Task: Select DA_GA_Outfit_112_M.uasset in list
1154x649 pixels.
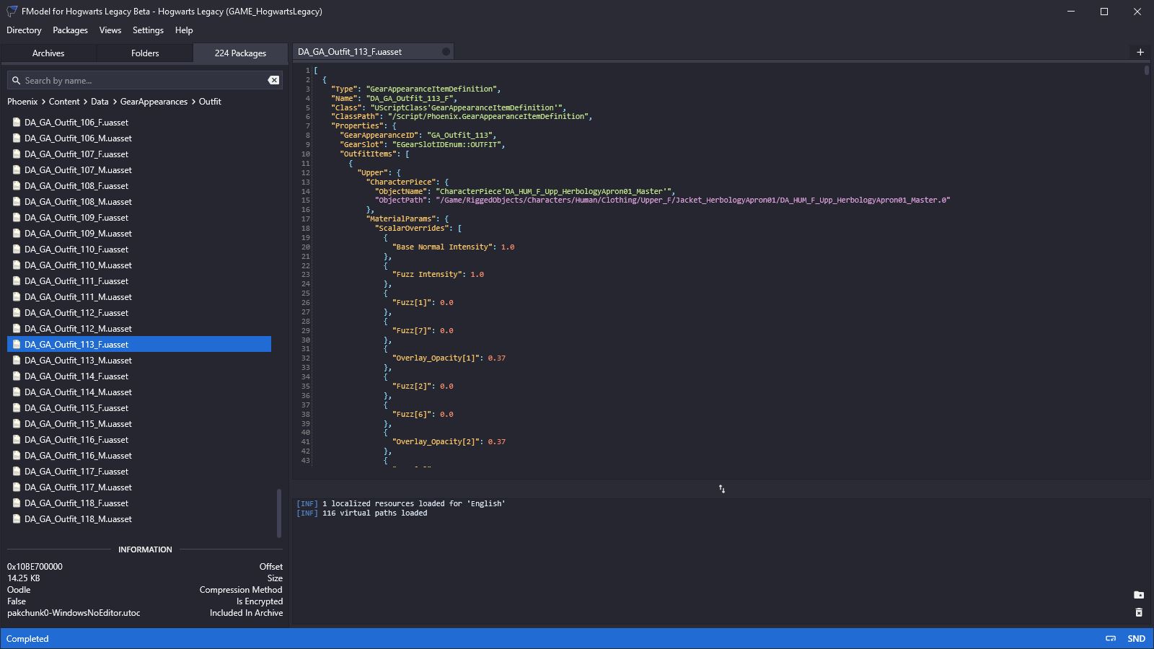Action: [x=139, y=329]
